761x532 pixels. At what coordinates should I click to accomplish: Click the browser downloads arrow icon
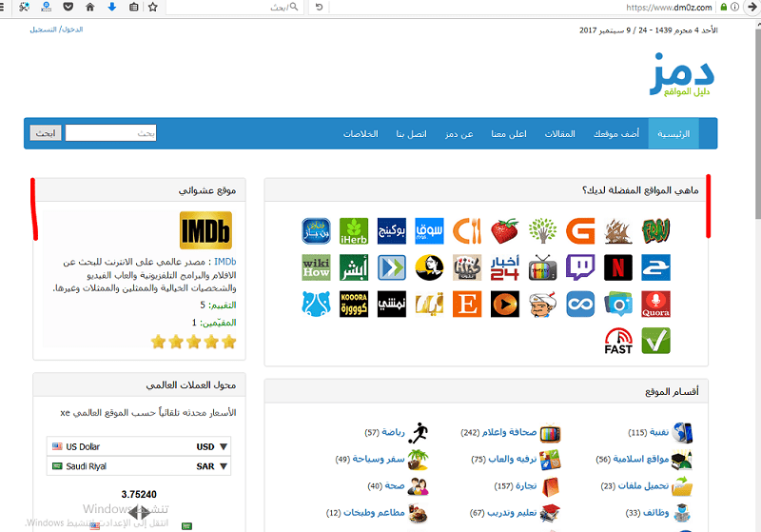click(x=112, y=7)
